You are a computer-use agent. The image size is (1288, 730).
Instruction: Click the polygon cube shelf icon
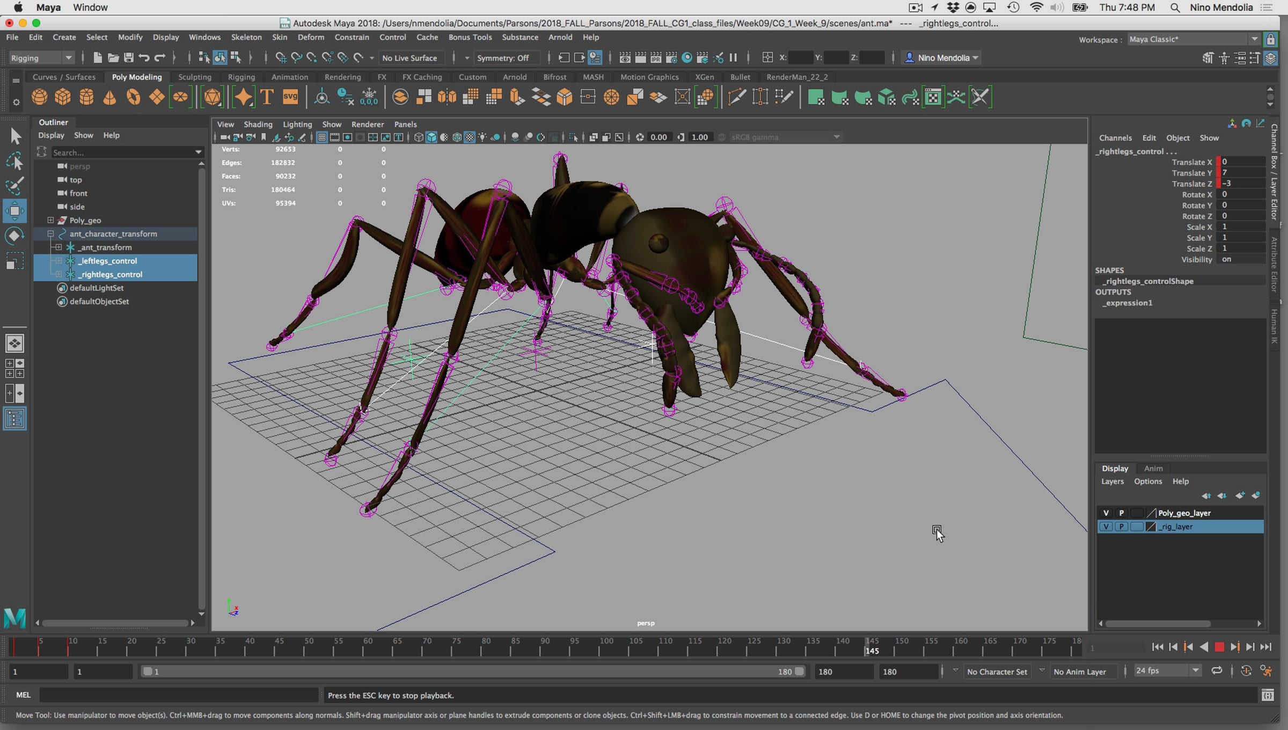[x=63, y=97]
